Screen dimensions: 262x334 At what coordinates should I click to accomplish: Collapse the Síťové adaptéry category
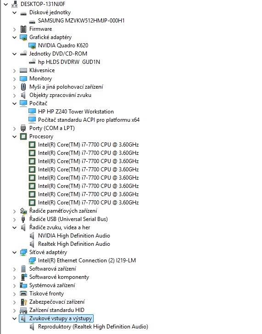click(x=14, y=252)
